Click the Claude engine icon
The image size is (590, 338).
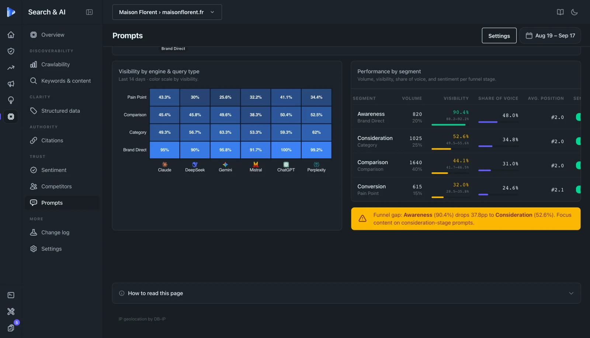click(x=164, y=165)
